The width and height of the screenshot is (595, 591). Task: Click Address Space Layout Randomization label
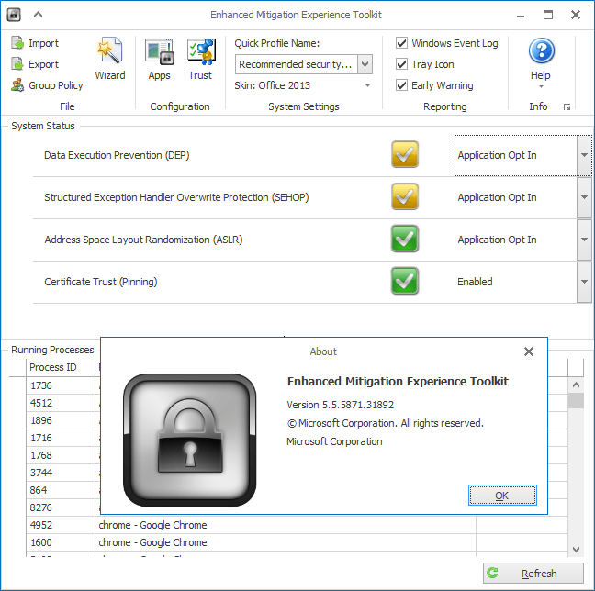[x=143, y=240]
